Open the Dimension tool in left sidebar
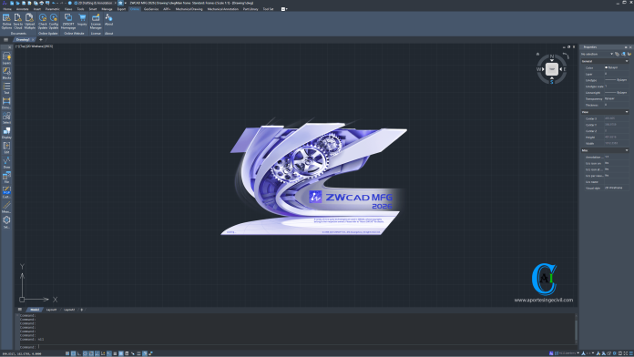 point(6,103)
